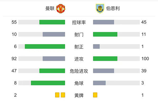Image resolution: width=158 pixels, height=101 pixels.
Task: Click the 射门 shots label
Action: click(79, 35)
